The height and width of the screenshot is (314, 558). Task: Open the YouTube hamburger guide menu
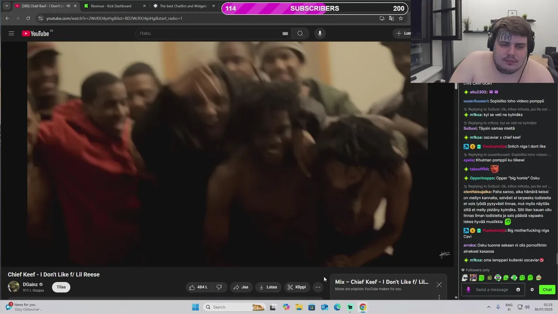coord(11,33)
